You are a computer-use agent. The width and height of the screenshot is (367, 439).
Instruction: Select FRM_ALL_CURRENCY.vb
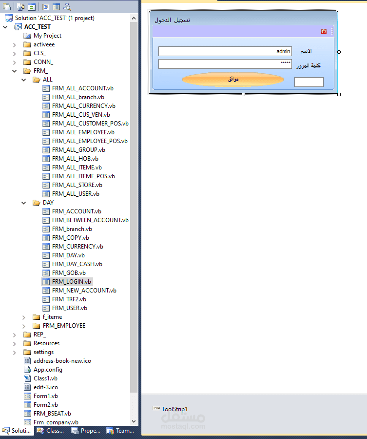[x=83, y=106]
